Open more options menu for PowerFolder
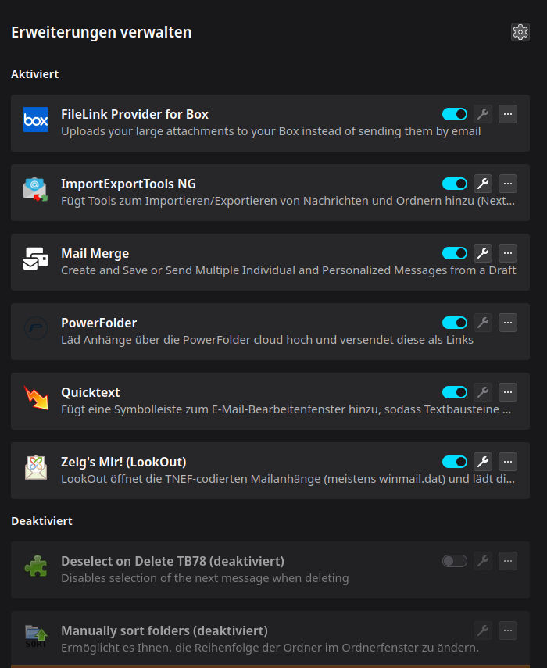547x668 pixels. coord(508,323)
